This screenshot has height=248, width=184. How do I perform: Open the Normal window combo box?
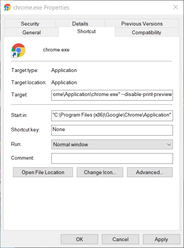pyautogui.click(x=112, y=144)
